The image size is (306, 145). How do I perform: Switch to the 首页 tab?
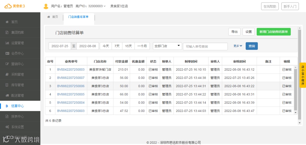[53, 17]
